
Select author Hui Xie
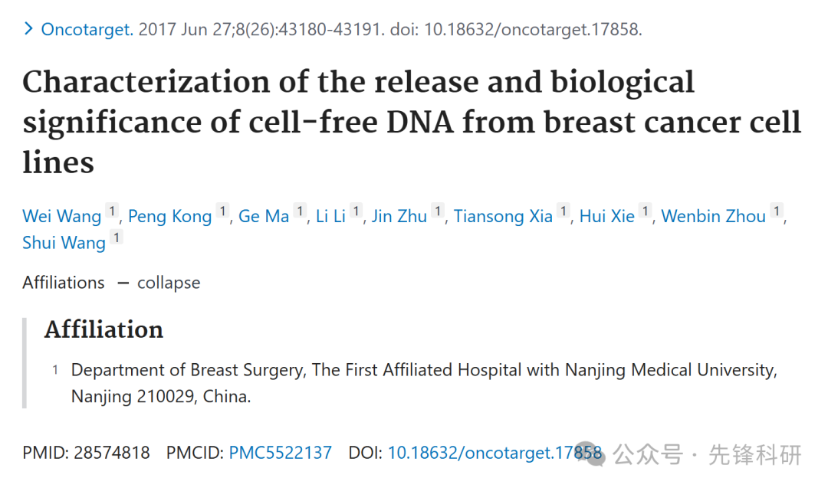point(606,216)
